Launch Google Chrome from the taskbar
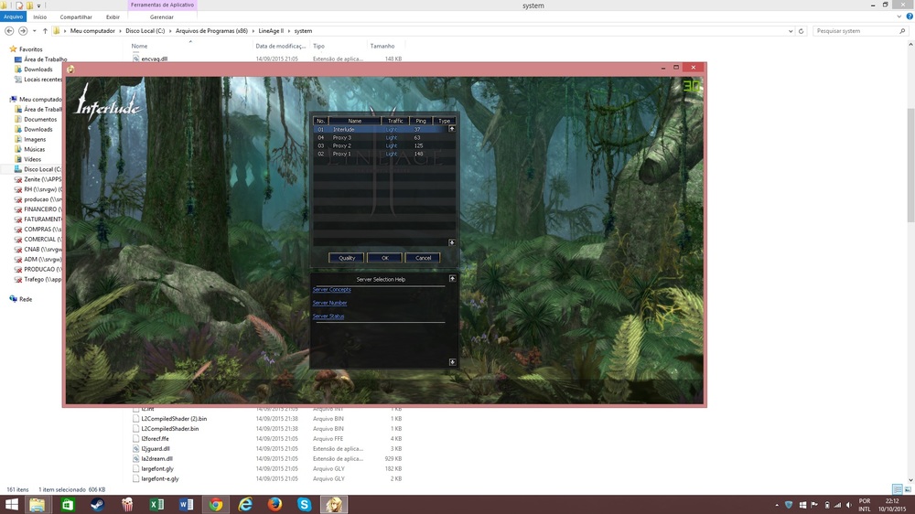 point(216,504)
